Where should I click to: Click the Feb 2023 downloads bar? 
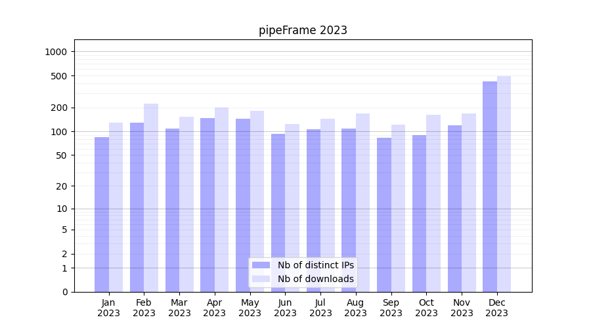click(151, 197)
